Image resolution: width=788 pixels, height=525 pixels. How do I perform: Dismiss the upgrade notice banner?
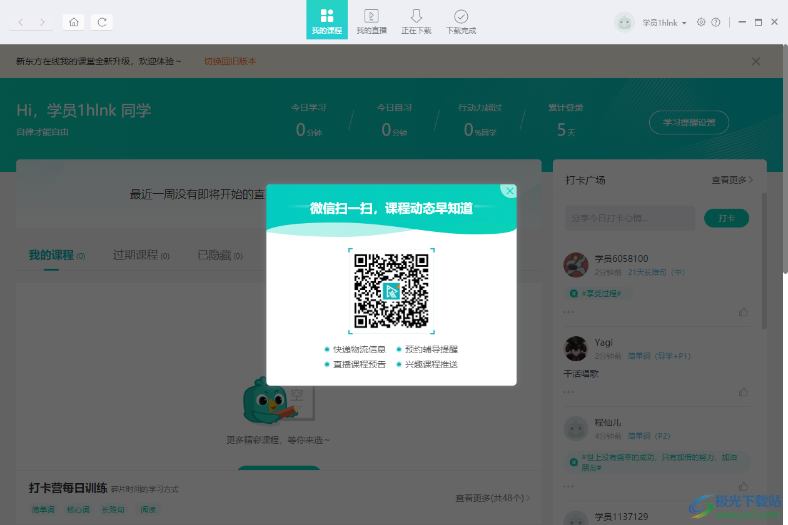click(x=756, y=61)
